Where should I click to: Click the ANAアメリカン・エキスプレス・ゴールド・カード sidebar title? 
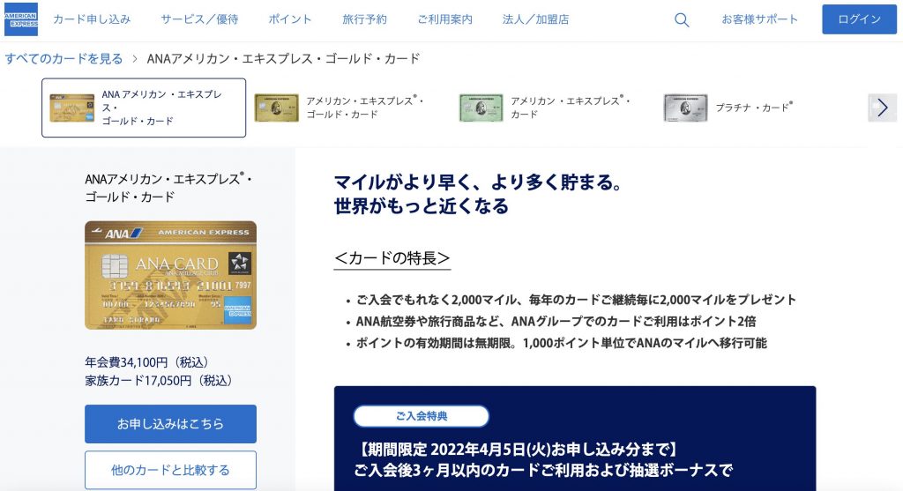click(x=168, y=188)
